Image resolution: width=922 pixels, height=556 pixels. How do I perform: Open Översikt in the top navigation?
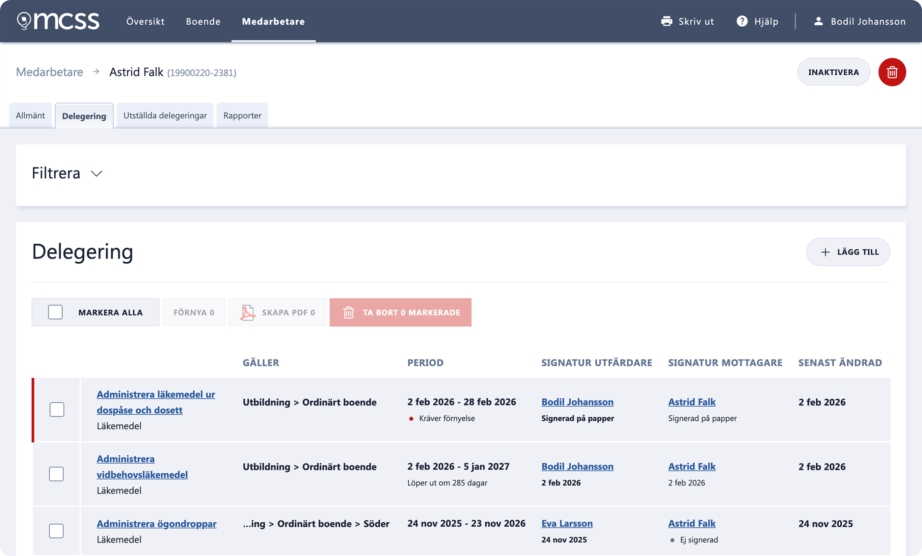(x=145, y=21)
